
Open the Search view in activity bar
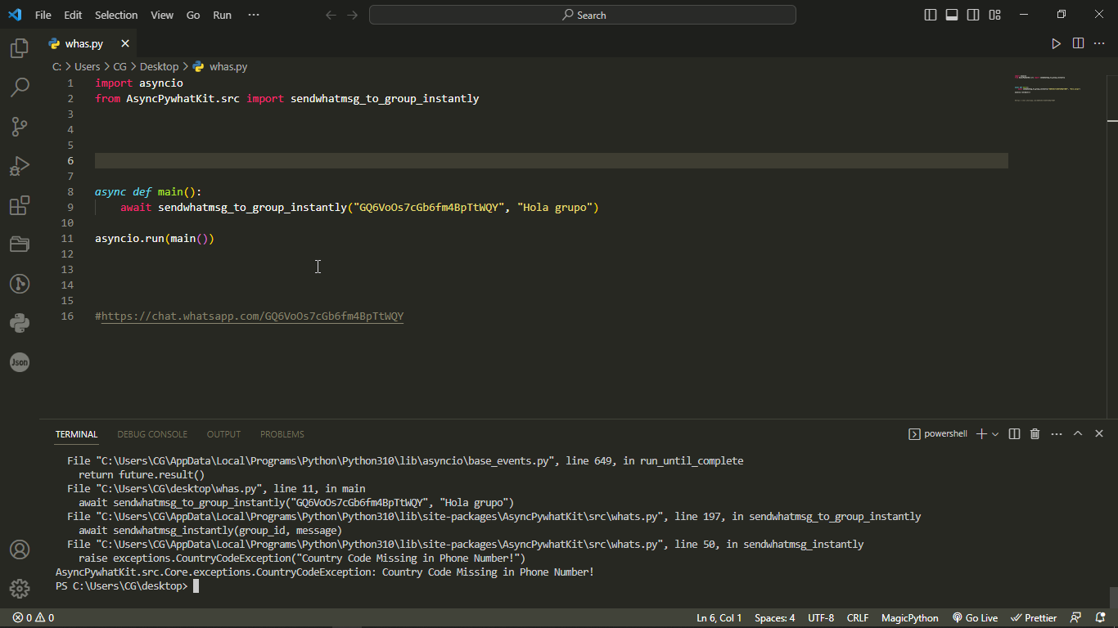(x=20, y=87)
